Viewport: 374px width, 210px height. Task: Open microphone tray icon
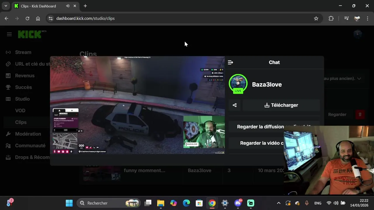(307, 203)
